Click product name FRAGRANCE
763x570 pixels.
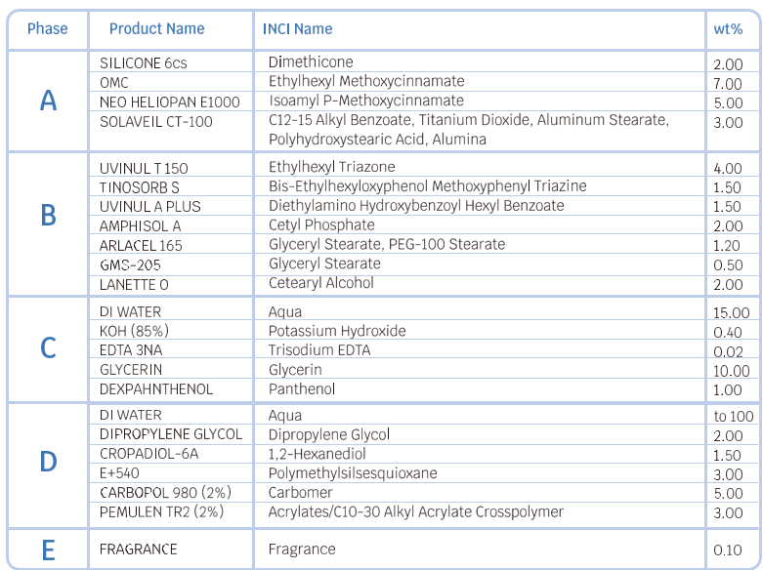click(138, 550)
